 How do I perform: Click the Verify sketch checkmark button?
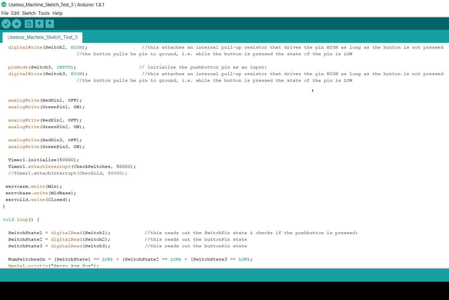[6, 24]
